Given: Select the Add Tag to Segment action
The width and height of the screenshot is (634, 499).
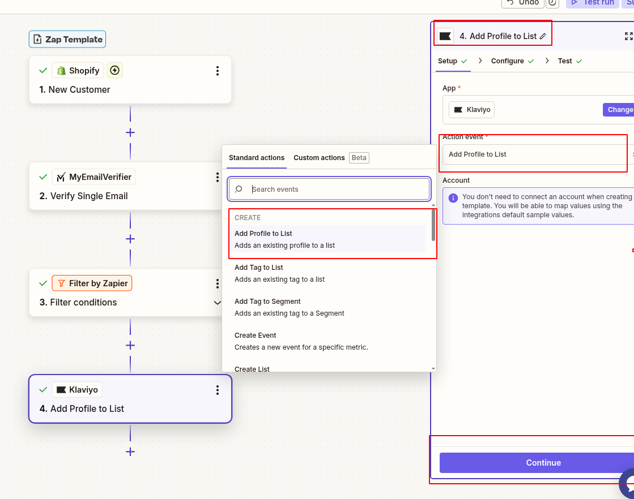Looking at the screenshot, I should pos(289,301).
